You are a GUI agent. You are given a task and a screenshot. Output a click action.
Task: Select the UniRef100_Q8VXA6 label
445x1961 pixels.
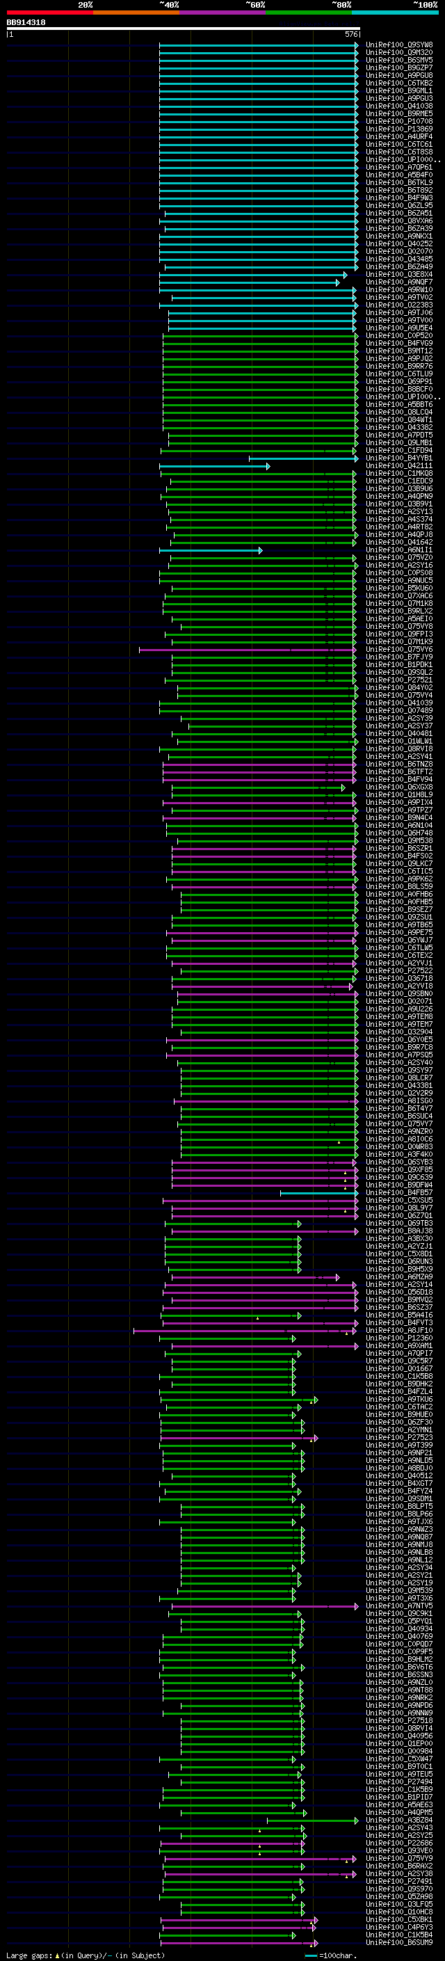[399, 221]
